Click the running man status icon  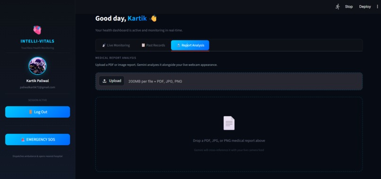tap(338, 7)
